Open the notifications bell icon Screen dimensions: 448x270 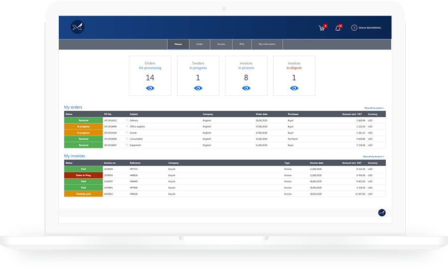pos(337,28)
